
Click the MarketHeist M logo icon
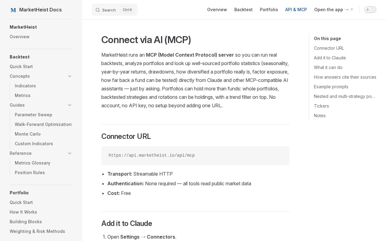point(13,10)
